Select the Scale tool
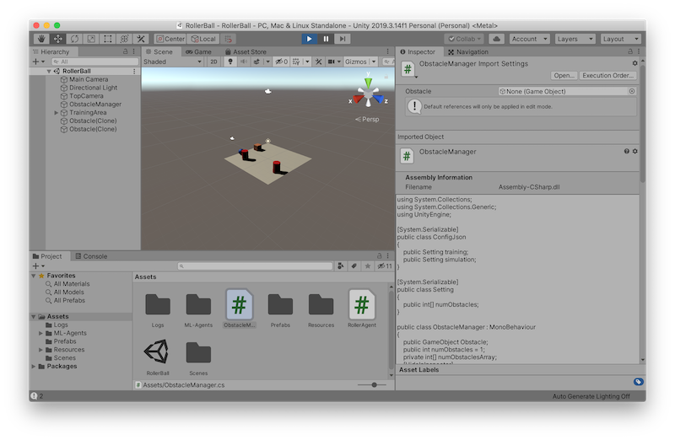Screen dimensions: 675x440 click(91, 39)
